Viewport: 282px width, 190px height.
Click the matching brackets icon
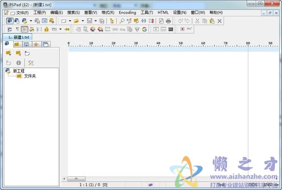coord(144,21)
